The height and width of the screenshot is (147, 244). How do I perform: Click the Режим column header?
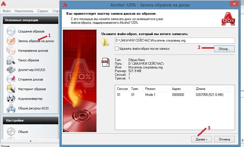click(150, 89)
